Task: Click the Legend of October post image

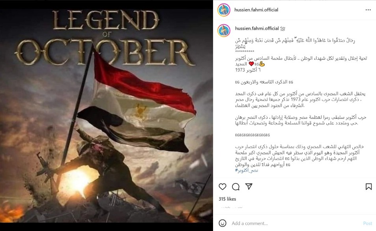Action: pyautogui.click(x=107, y=116)
